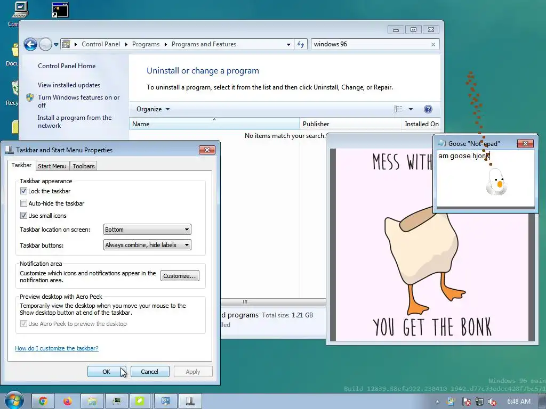This screenshot has width=546, height=409.
Task: Click the 'Mess with... you get the bonk' goose image
Action: (x=432, y=245)
